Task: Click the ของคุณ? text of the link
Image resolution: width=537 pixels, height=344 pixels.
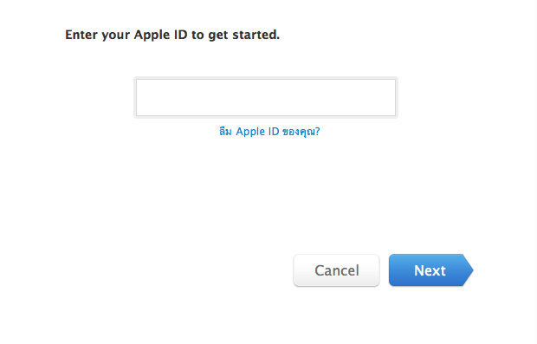Action: click(x=301, y=132)
